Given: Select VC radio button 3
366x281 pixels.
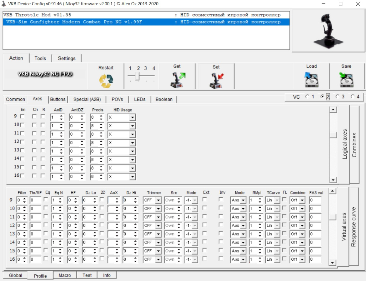Looking at the screenshot, I should click(x=338, y=97).
